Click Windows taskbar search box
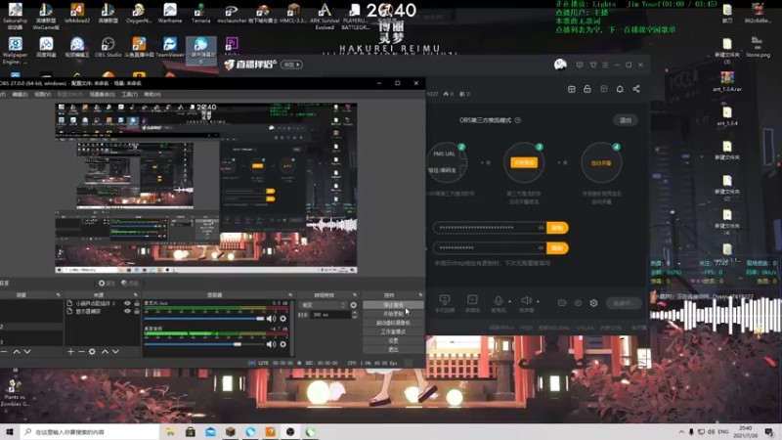The image size is (782, 440). 90,431
